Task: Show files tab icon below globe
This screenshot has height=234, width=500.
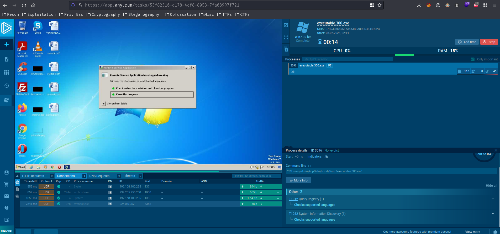Action: click(17, 189)
